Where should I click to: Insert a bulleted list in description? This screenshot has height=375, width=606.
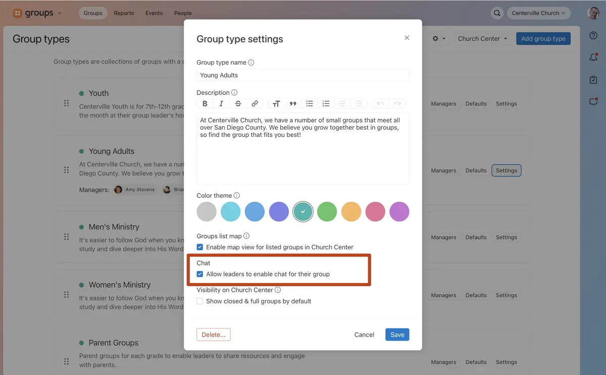pos(310,103)
